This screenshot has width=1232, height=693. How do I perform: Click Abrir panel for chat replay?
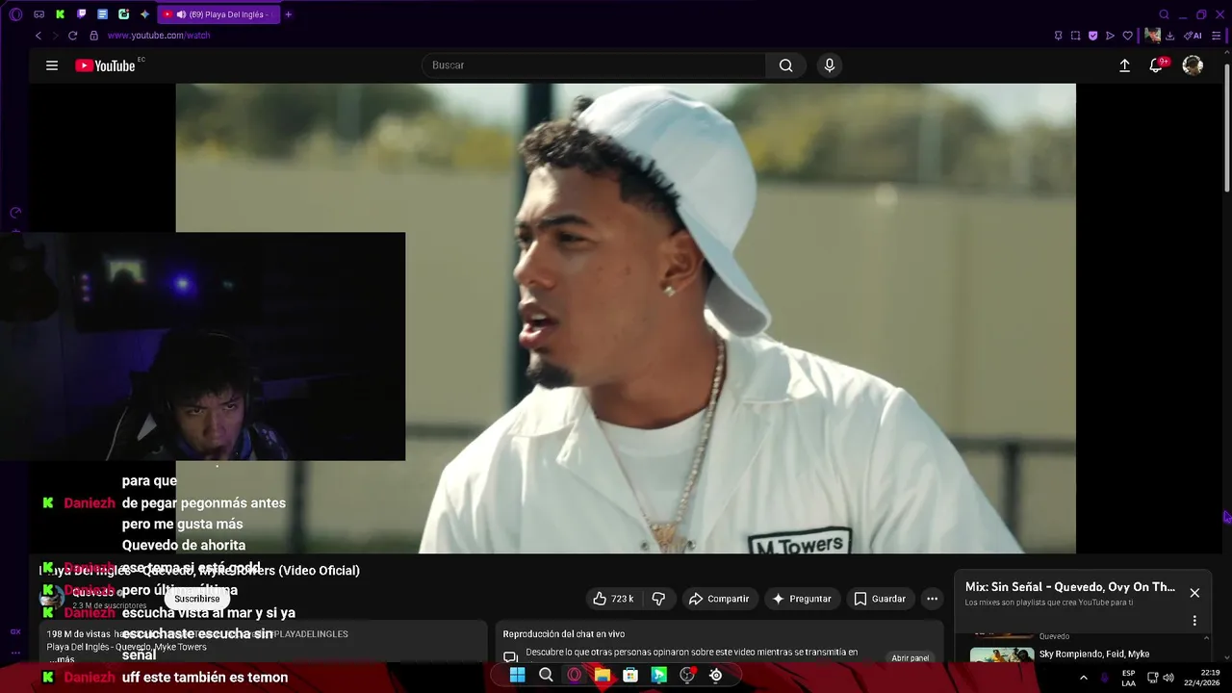click(x=910, y=658)
